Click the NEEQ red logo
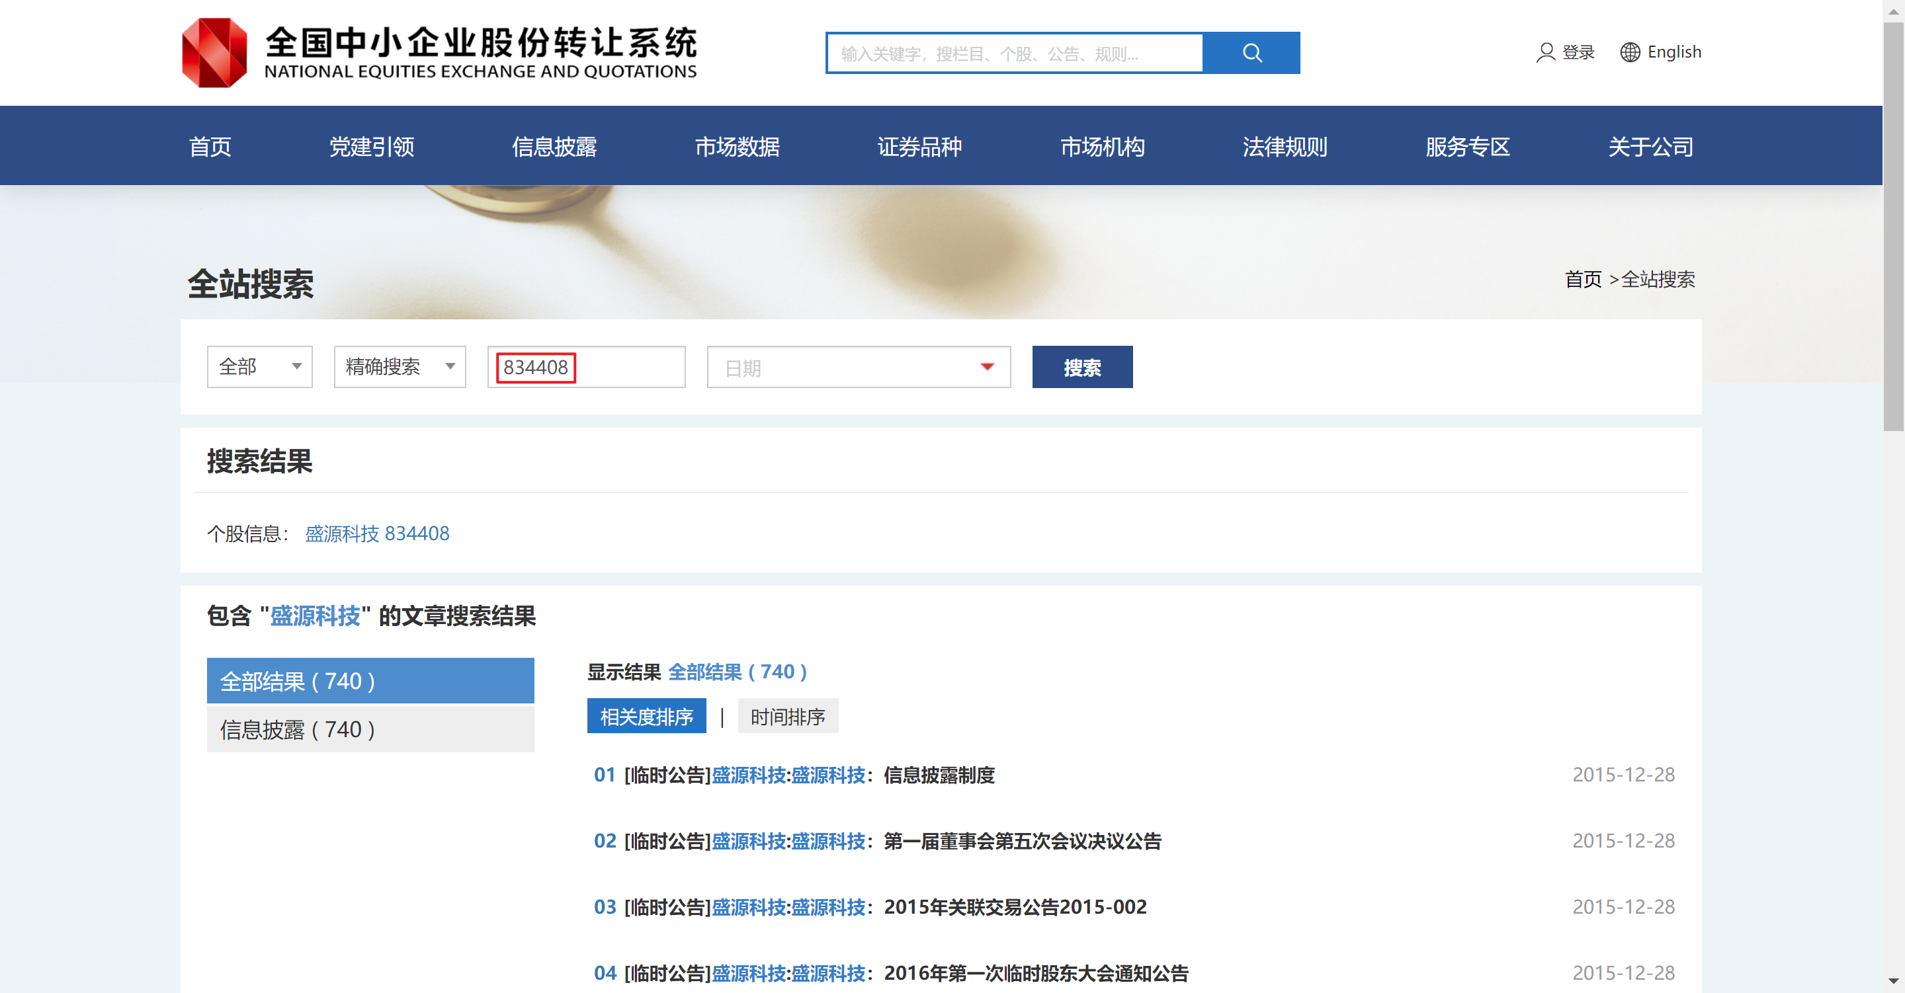This screenshot has width=1905, height=993. click(214, 52)
